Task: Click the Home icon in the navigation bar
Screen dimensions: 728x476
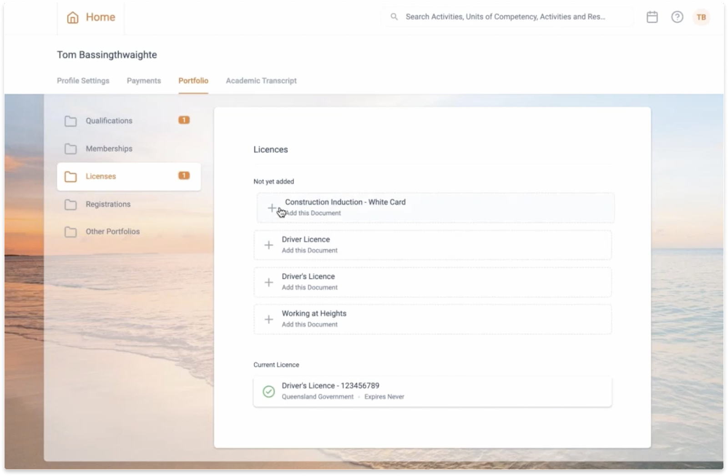Action: [72, 17]
